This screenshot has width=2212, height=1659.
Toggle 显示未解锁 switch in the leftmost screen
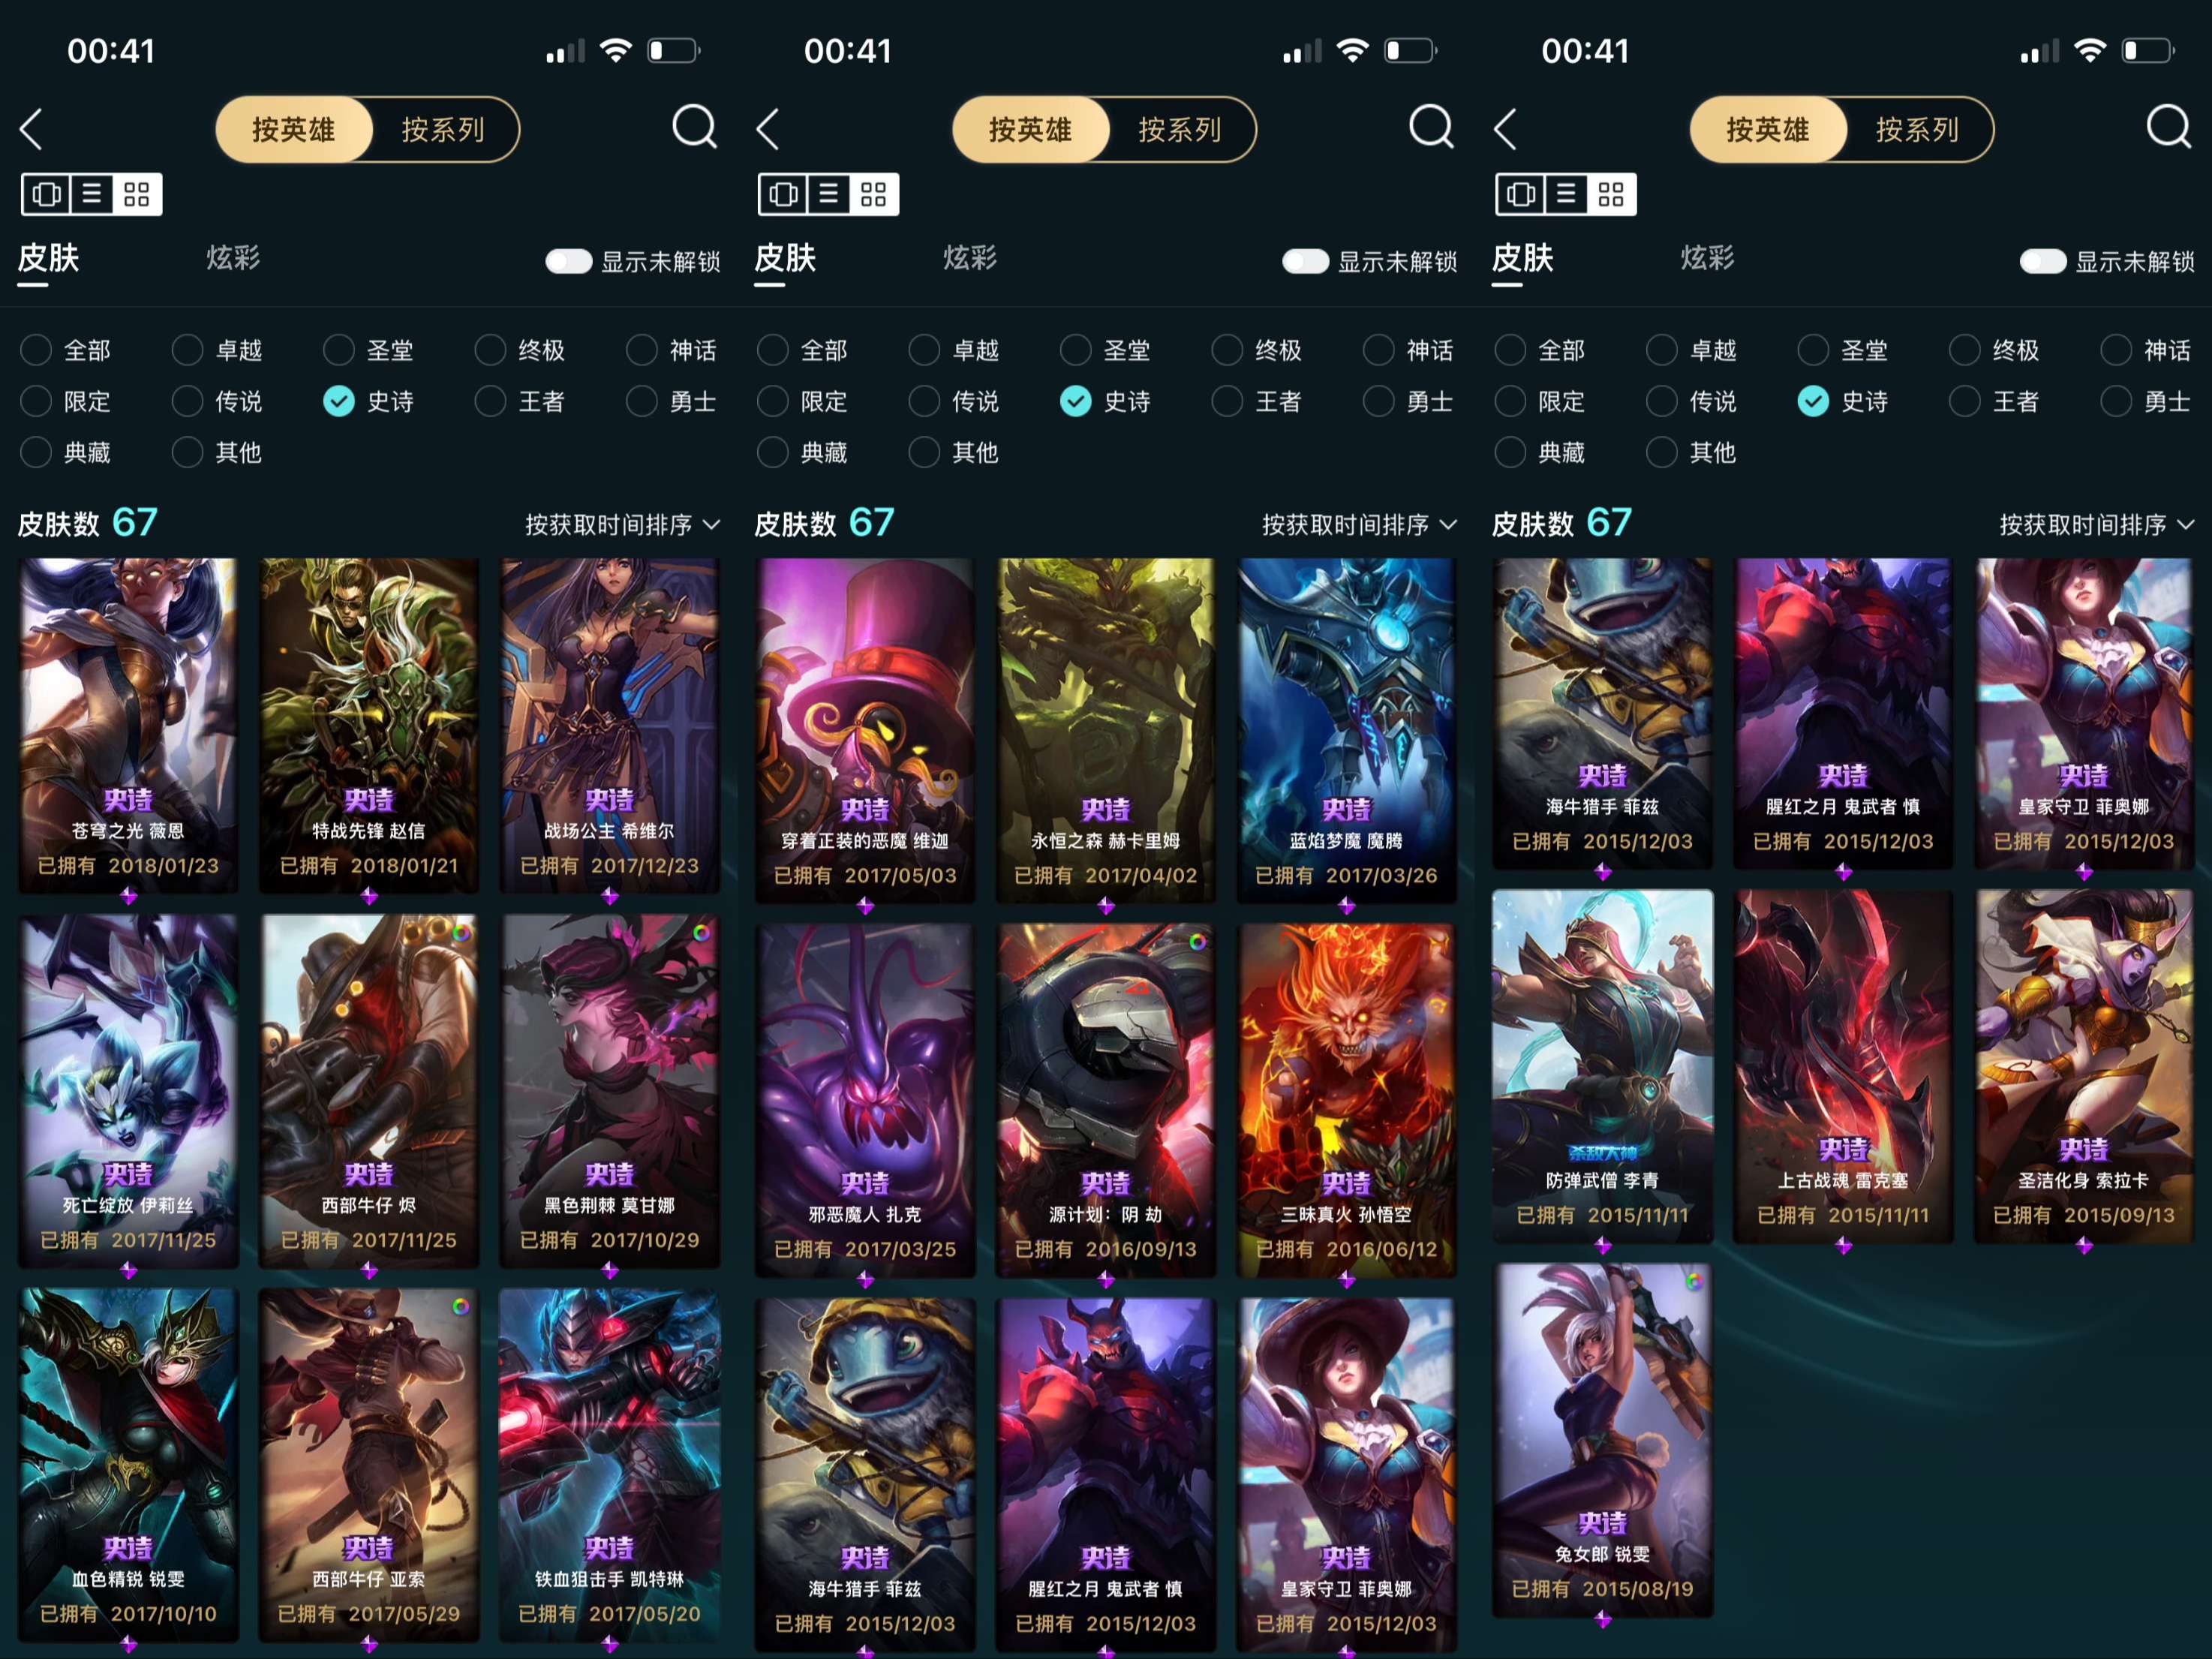click(x=569, y=262)
